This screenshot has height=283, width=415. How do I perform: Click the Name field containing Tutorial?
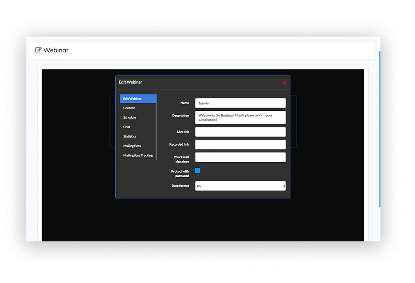240,103
